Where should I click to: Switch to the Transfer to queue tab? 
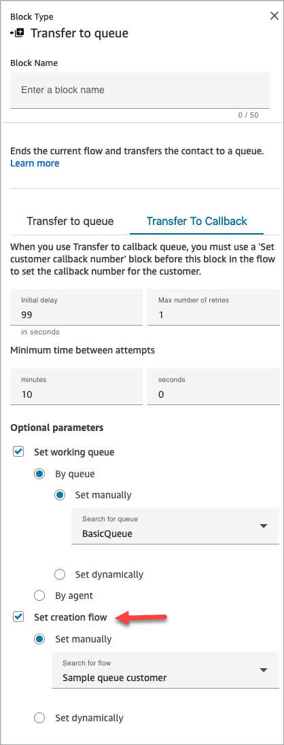coord(70,222)
